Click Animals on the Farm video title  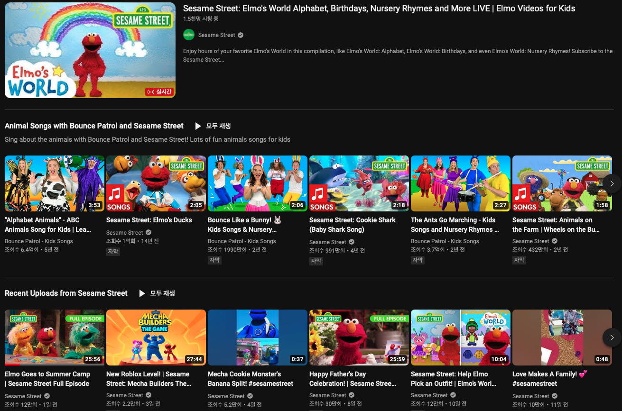click(556, 225)
